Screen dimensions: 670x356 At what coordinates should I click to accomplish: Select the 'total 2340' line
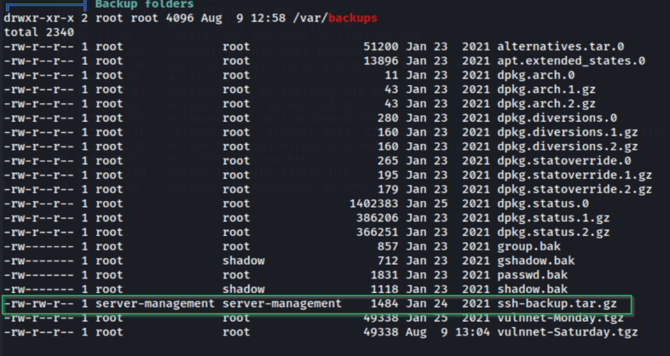tap(39, 32)
